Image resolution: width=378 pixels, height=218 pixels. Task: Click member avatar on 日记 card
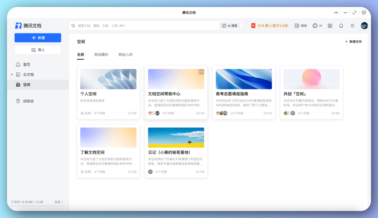tap(150, 172)
